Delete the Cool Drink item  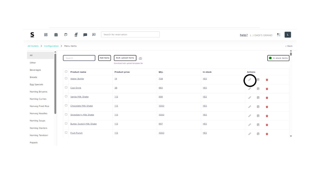click(x=267, y=89)
